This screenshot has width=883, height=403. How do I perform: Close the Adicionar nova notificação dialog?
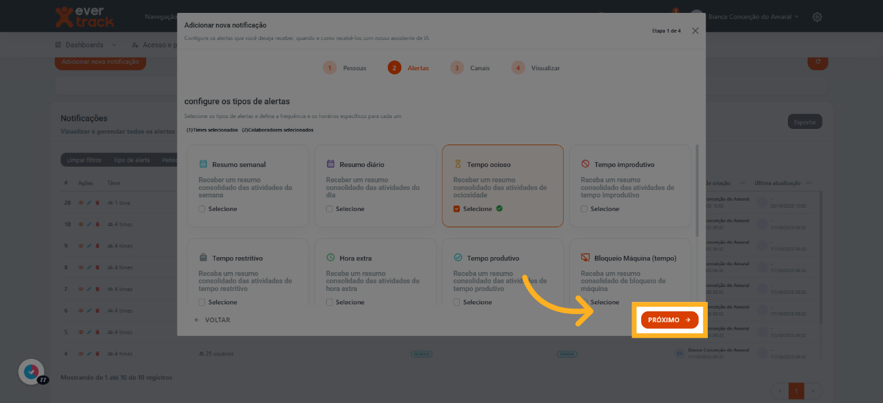tap(695, 31)
